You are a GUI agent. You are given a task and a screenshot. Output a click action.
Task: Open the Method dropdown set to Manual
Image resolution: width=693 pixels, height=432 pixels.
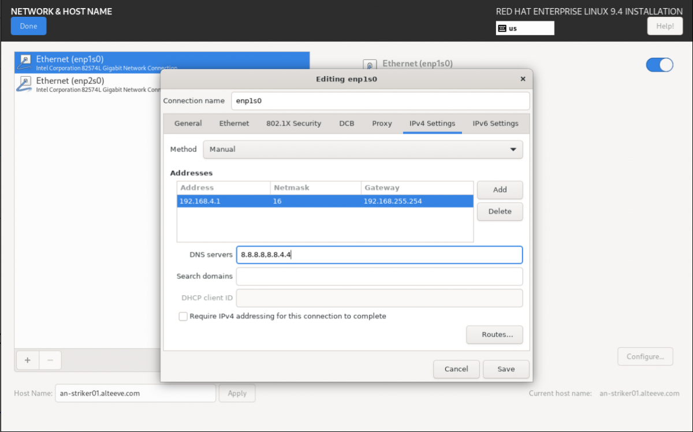point(363,150)
